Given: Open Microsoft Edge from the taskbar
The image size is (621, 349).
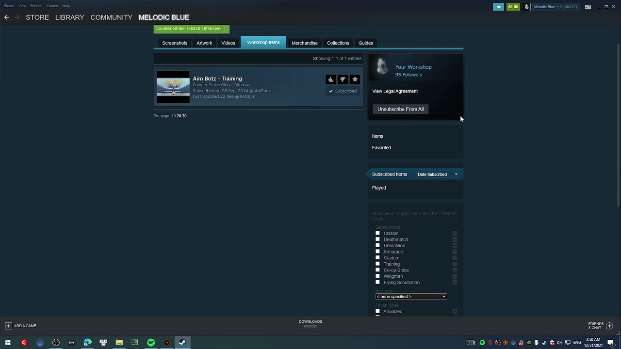Looking at the screenshot, I should [x=87, y=343].
